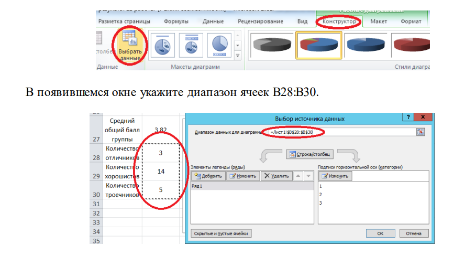The width and height of the screenshot is (476, 266).
Task: Open the Формулы ribbon tab
Action: [x=176, y=22]
